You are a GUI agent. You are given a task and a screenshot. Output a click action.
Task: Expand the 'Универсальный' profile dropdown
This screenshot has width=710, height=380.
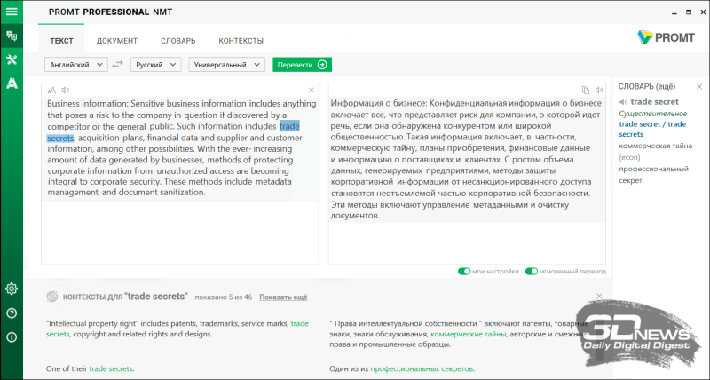[x=227, y=65]
